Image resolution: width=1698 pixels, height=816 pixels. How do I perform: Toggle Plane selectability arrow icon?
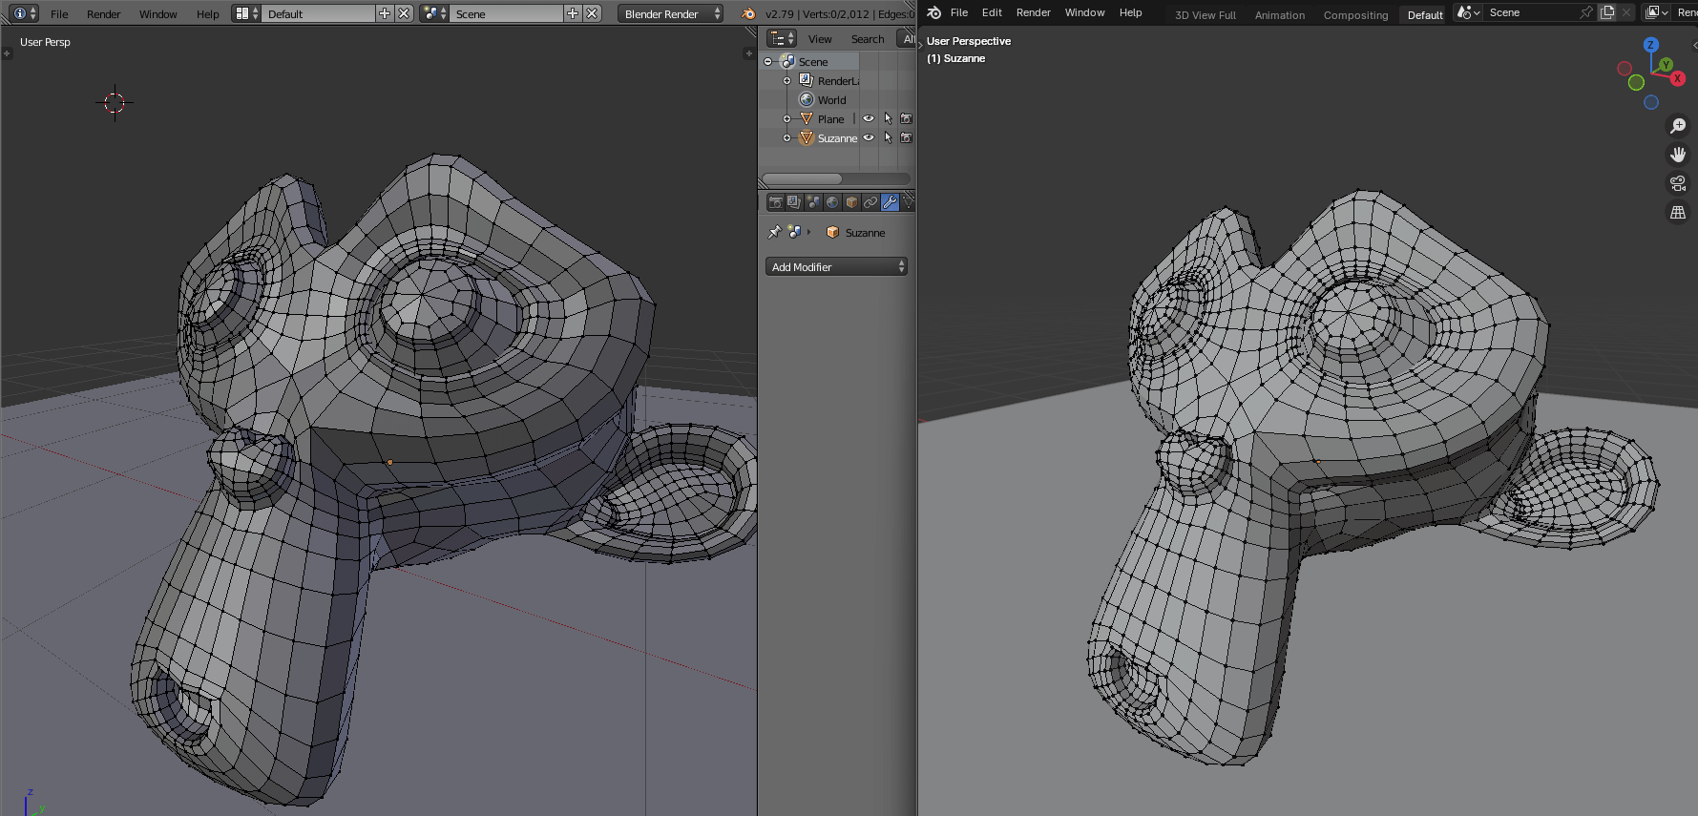tap(888, 118)
